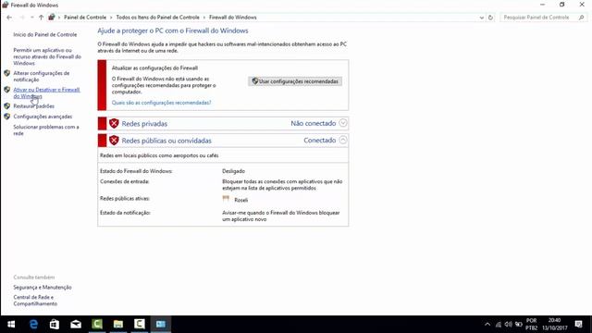Viewport: 592px width, 333px height.
Task: Open the taskbar clock showing 20:40
Action: pyautogui.click(x=555, y=325)
